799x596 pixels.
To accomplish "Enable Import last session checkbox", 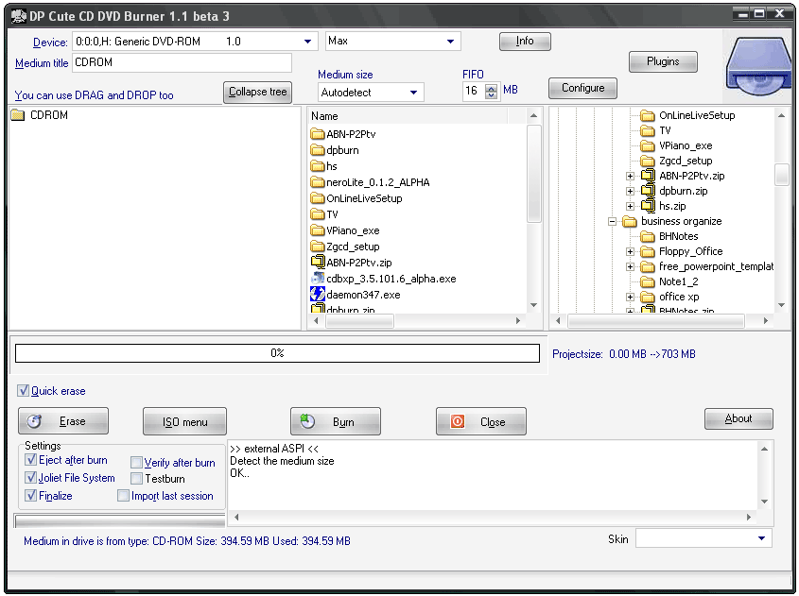I will (123, 496).
